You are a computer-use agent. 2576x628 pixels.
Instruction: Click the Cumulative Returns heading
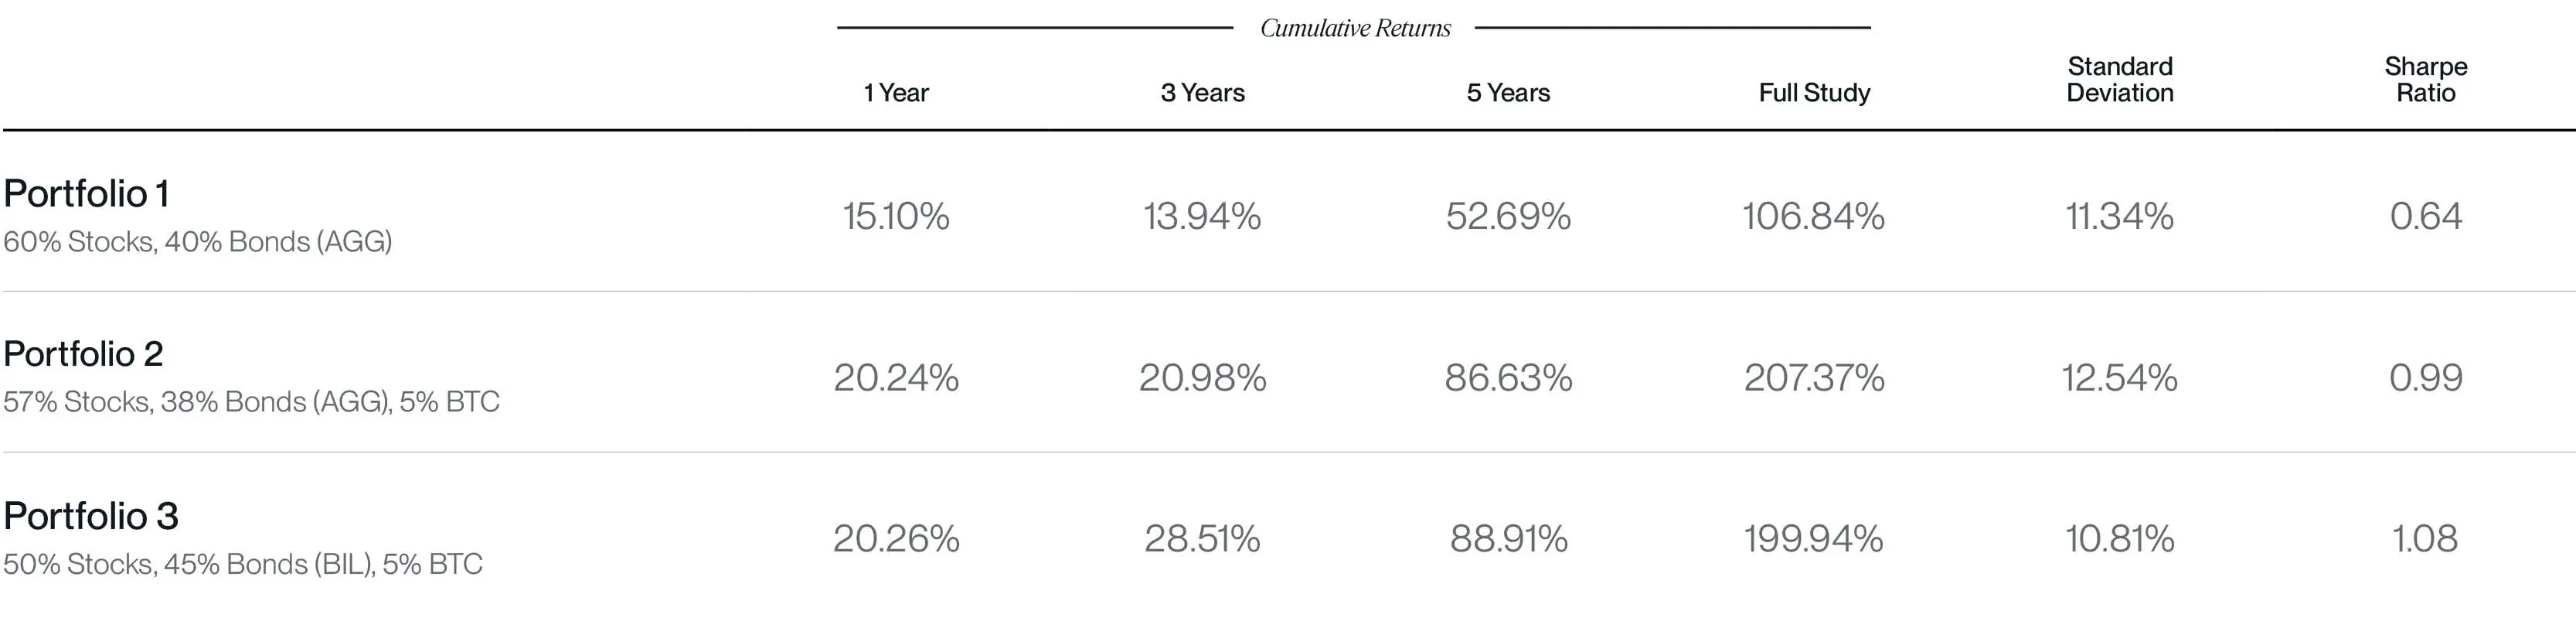click(1354, 28)
